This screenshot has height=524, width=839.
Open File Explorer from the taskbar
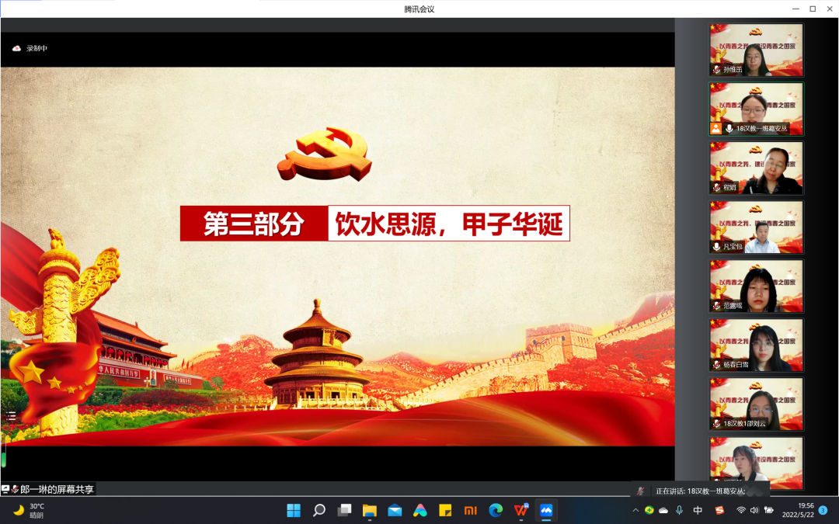[369, 510]
